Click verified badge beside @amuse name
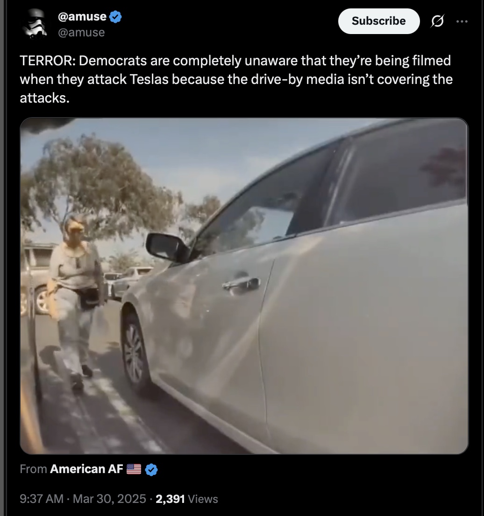 (115, 16)
